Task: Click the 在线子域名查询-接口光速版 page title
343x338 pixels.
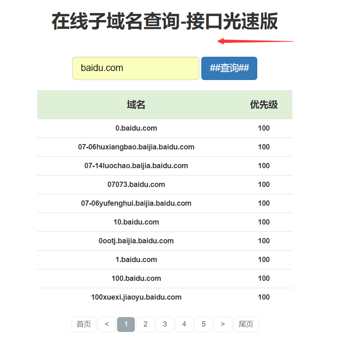Action: coord(165,21)
